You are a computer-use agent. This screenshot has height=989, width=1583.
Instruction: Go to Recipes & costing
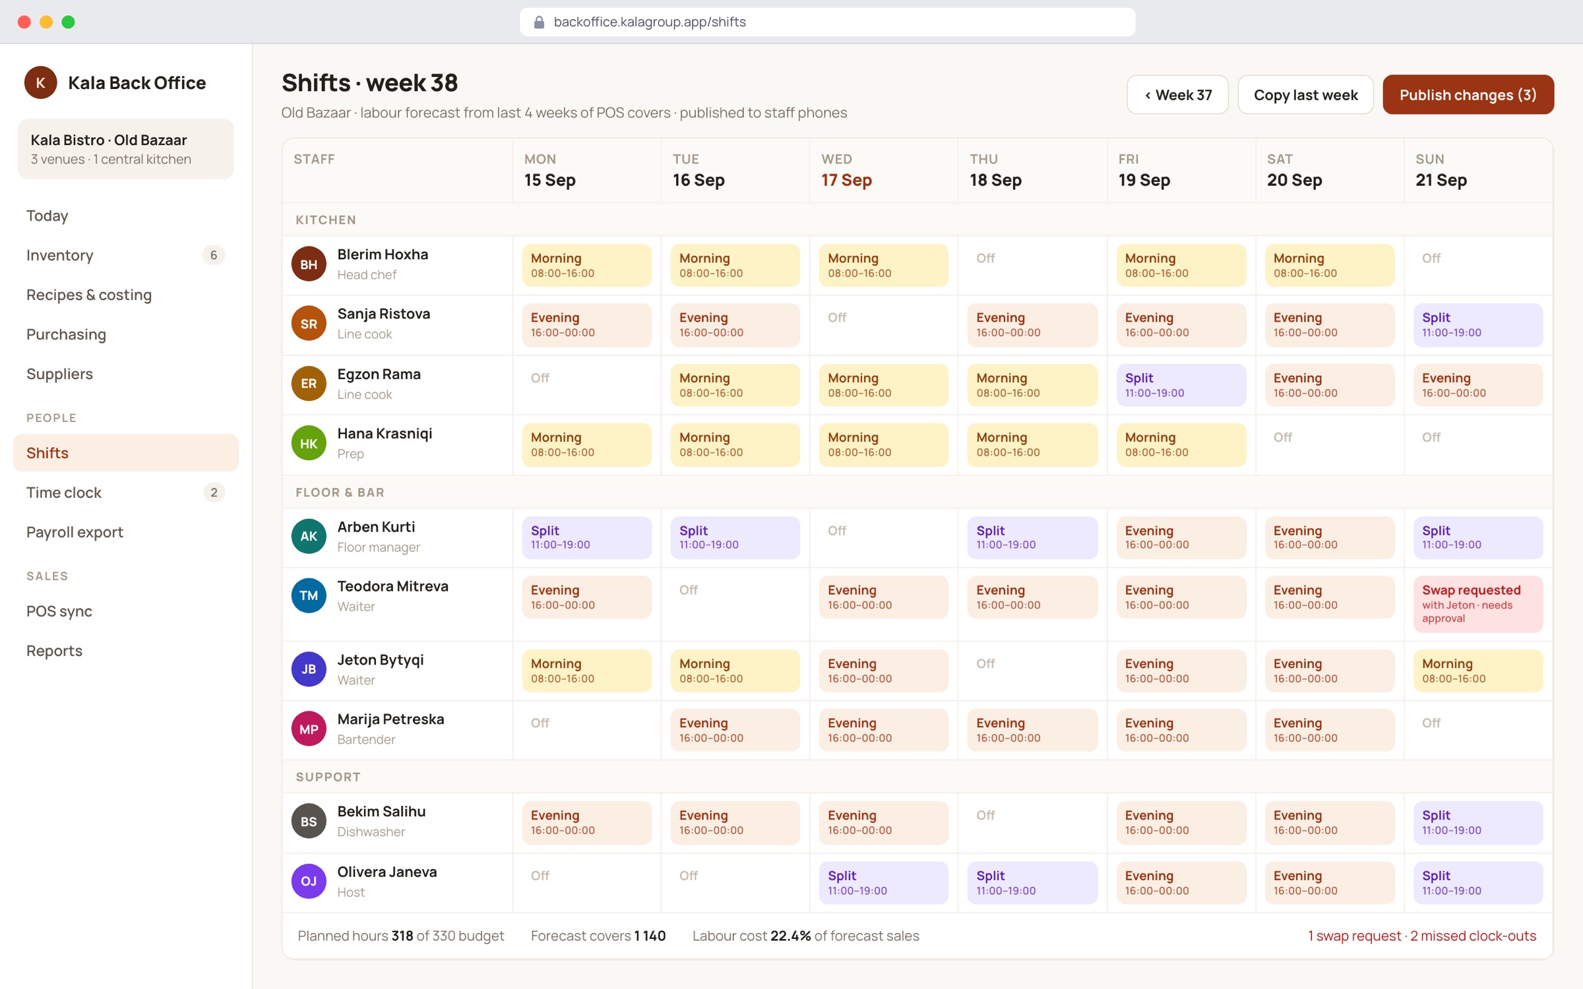pyautogui.click(x=125, y=295)
